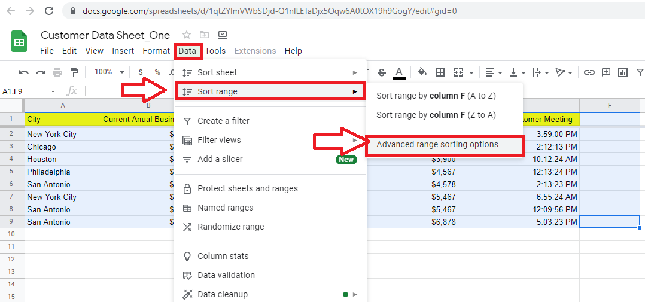Click the Insert link icon

coord(589,72)
